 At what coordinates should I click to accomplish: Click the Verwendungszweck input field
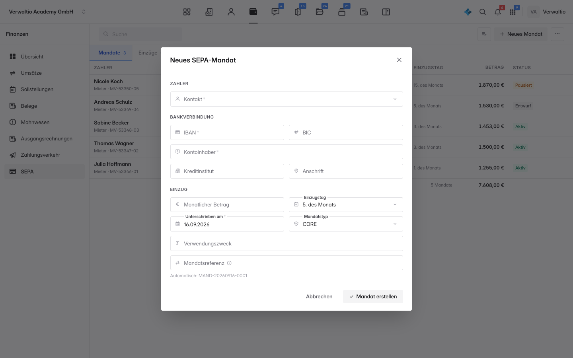[x=286, y=243]
